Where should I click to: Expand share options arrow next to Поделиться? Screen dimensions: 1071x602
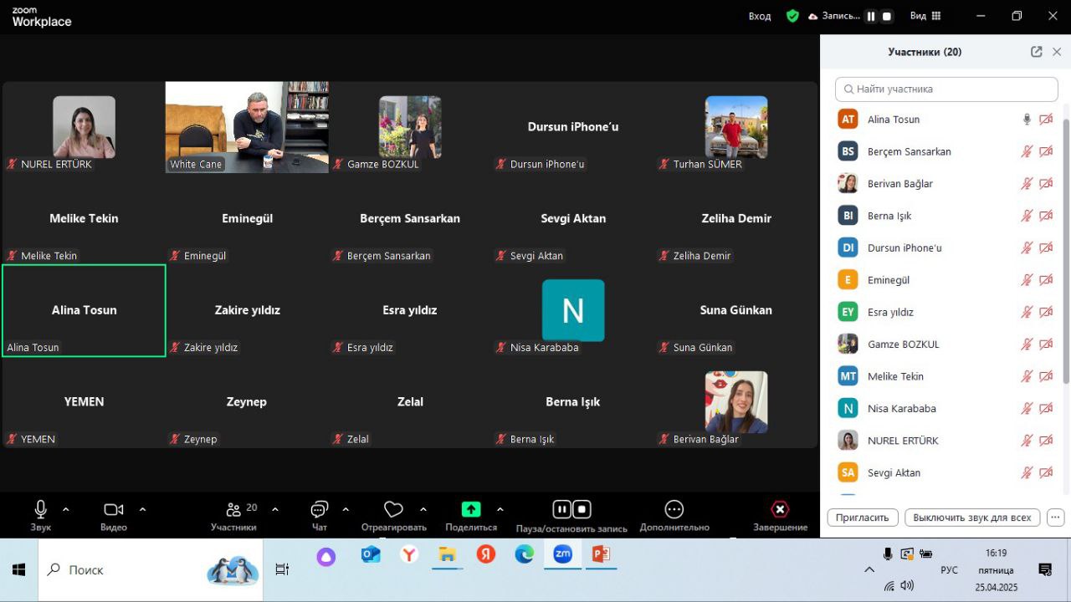(500, 509)
